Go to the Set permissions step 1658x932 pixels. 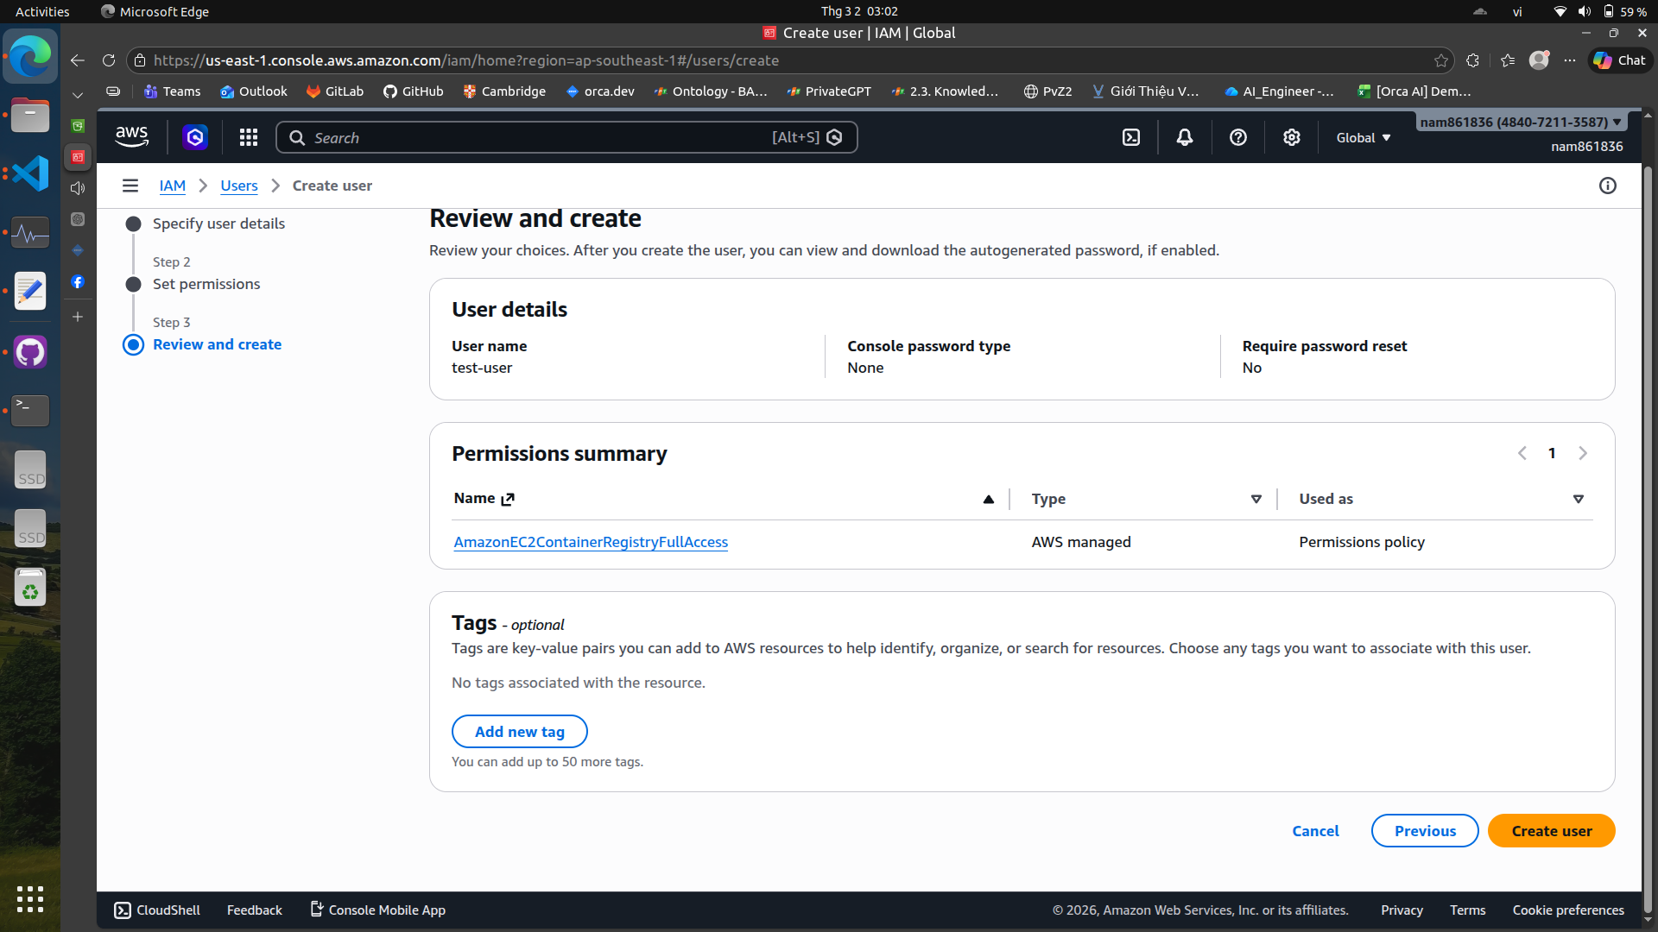tap(206, 284)
